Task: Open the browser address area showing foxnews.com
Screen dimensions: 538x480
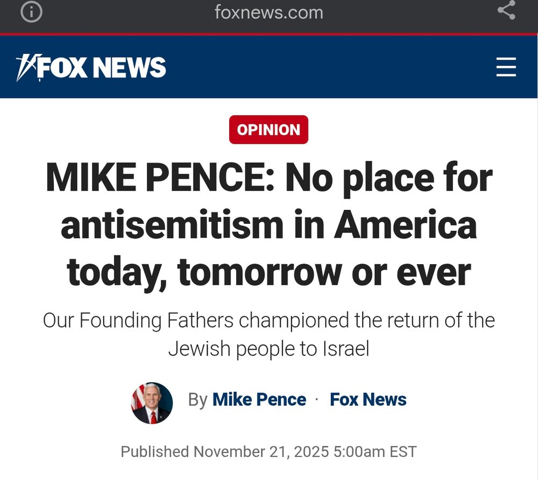Action: click(268, 12)
